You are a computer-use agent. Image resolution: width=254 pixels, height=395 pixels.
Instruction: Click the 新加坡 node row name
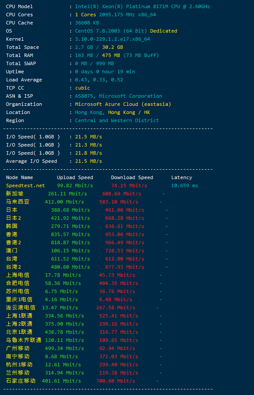(x=15, y=194)
